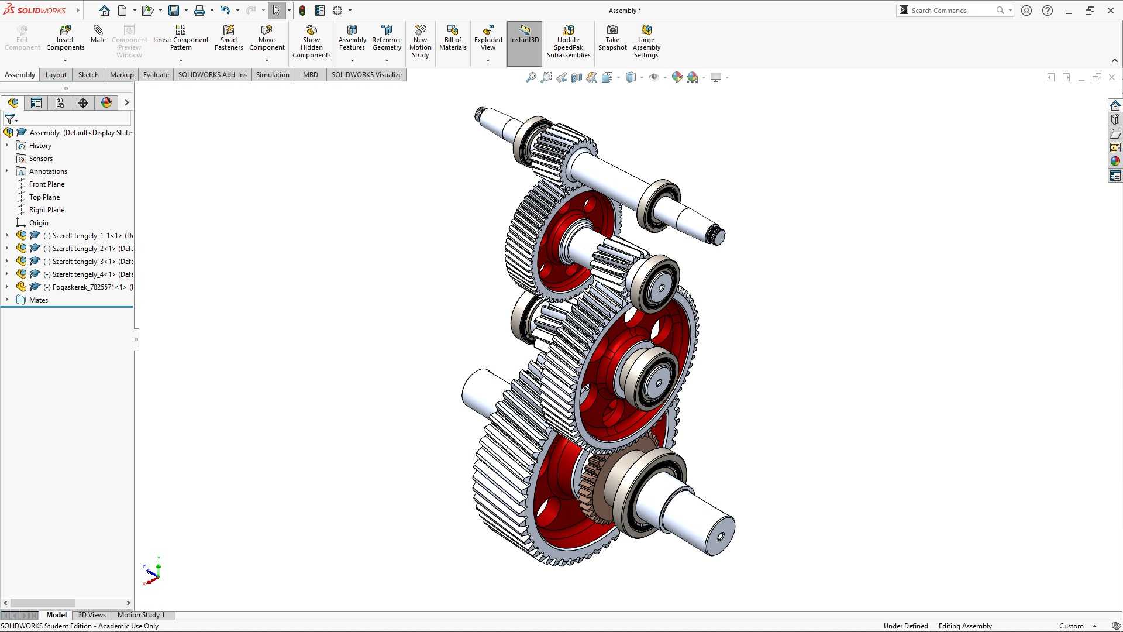Switch to 3D Views bottom tab
The height and width of the screenshot is (632, 1123).
(x=92, y=615)
